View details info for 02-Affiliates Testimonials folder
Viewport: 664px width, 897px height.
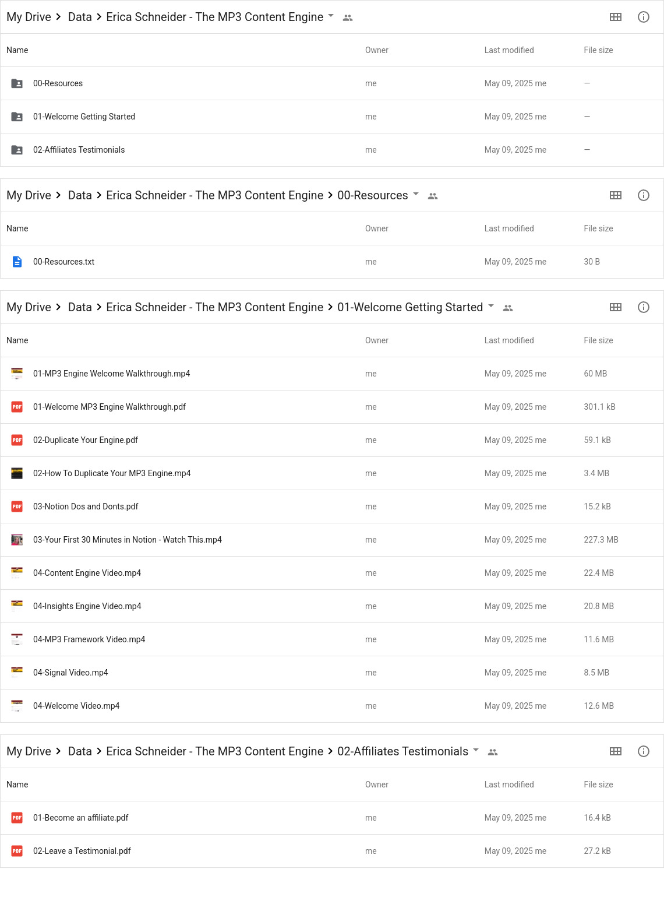coord(644,751)
